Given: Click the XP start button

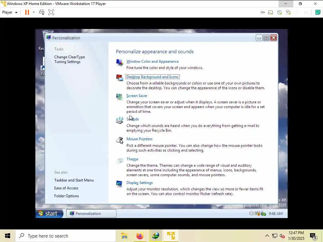Looking at the screenshot, I should 49,213.
